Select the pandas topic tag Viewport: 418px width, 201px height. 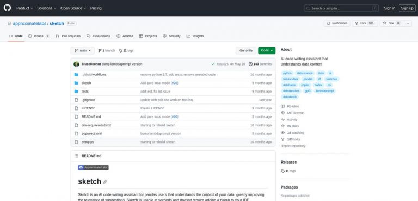pos(308,79)
